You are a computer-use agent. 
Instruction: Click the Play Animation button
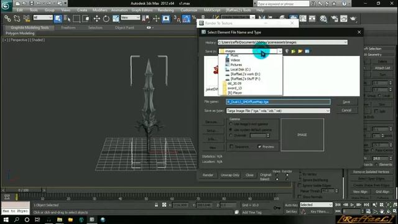tap(353, 205)
